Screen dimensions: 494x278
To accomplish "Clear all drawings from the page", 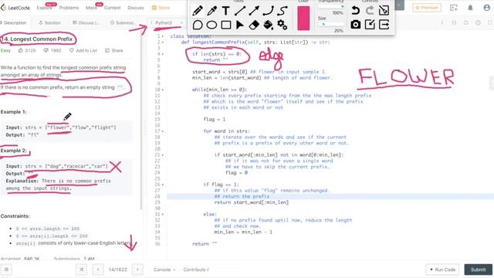I will [384, 10].
